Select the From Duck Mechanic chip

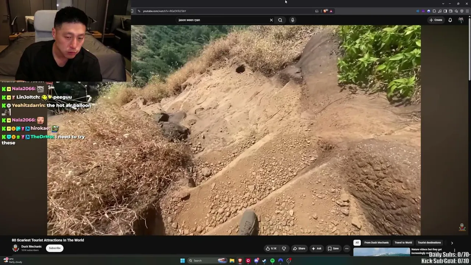pyautogui.click(x=376, y=243)
